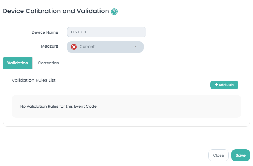Open the Measure combo box showing Current
The height and width of the screenshot is (166, 253).
tap(105, 47)
